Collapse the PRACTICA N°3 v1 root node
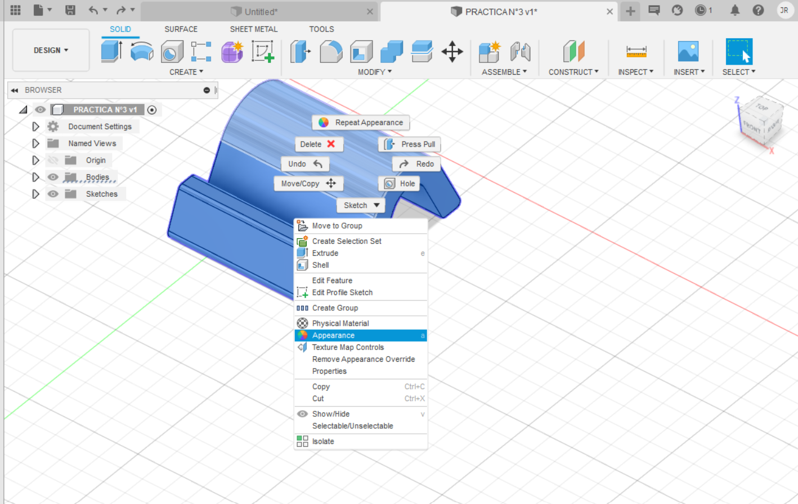798x504 pixels. (23, 110)
